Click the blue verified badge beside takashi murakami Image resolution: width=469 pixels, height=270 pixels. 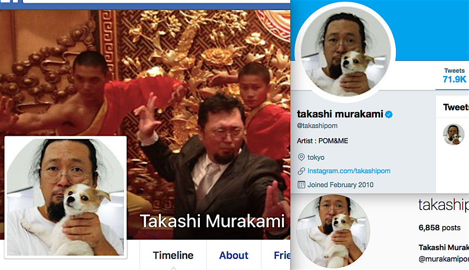click(x=389, y=115)
